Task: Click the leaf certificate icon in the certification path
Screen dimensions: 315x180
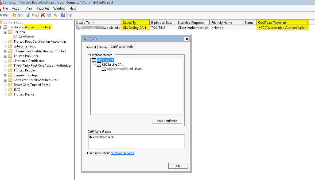Action: pyautogui.click(x=104, y=69)
